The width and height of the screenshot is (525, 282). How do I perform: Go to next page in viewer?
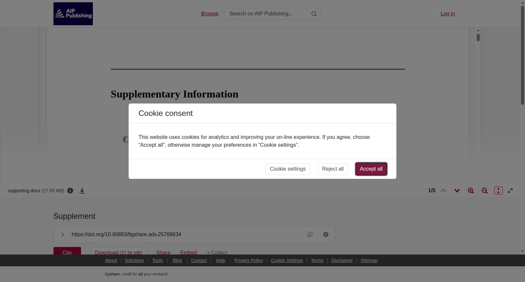click(457, 191)
